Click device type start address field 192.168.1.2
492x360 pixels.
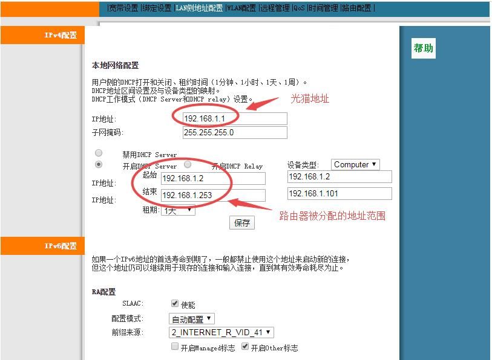(339, 177)
